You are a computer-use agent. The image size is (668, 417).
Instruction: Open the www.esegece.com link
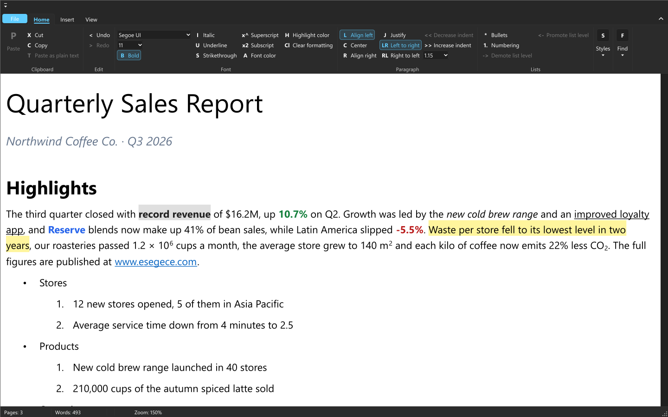coord(156,262)
